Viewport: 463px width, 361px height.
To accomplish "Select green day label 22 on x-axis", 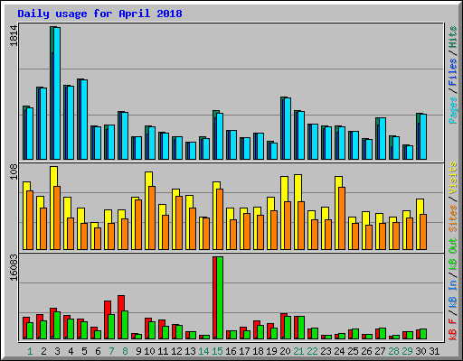I will coord(312,351).
